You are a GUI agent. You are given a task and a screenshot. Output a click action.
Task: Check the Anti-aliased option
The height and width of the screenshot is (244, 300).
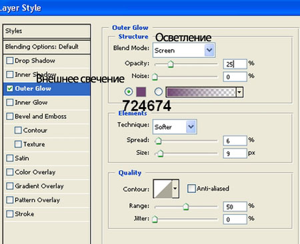[x=191, y=189]
